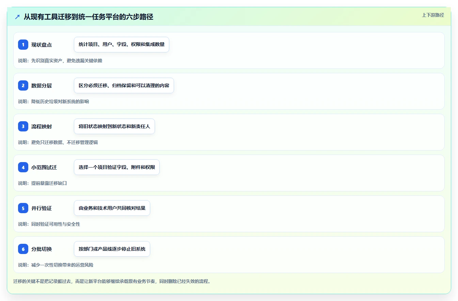
Task: Click the 由业务和技术用户共同核对结果 chip
Action: 112,208
